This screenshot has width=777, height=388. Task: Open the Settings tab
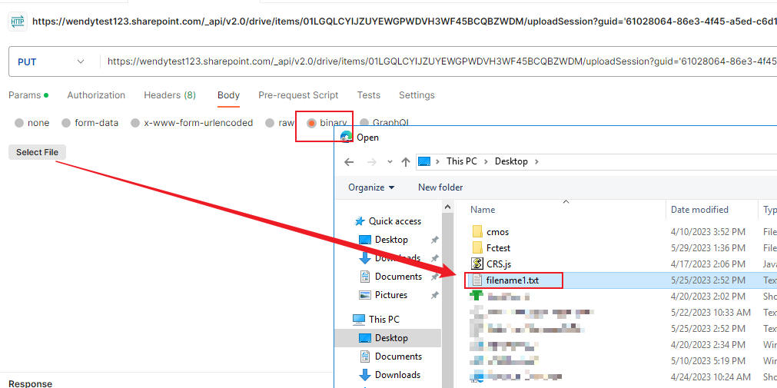(x=417, y=95)
